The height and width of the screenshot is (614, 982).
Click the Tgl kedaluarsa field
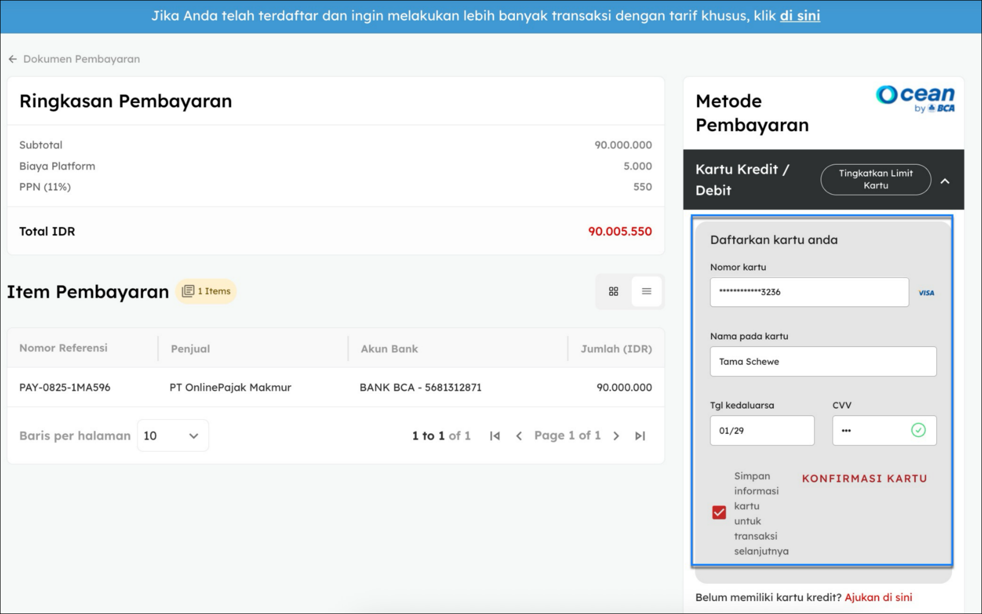click(x=762, y=430)
